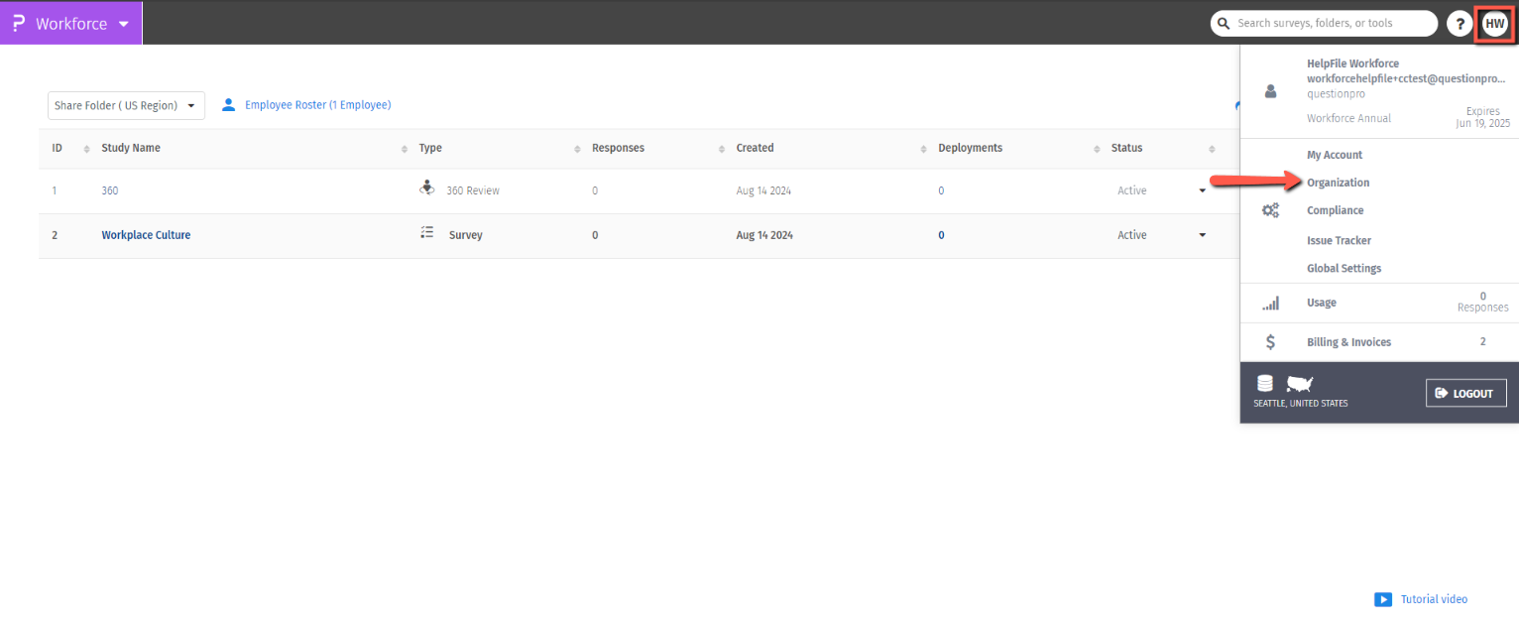
Task: Click the user profile silhouette icon
Action: [x=1270, y=91]
